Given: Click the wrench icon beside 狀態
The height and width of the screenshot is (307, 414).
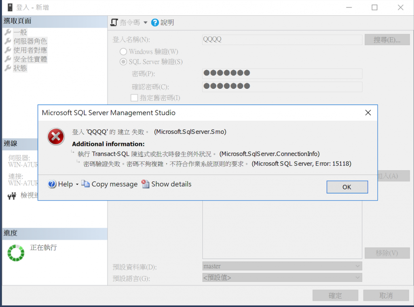Looking at the screenshot, I should [x=8, y=68].
